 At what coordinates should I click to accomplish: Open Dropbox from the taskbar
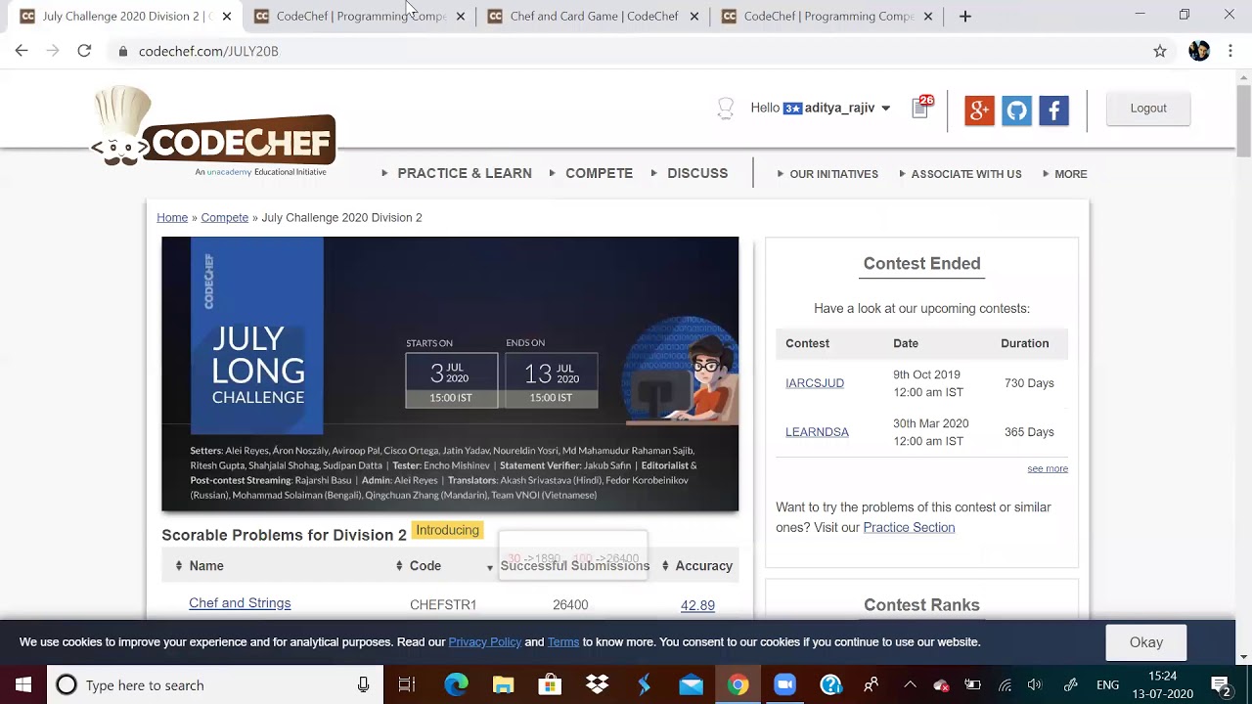coord(597,685)
